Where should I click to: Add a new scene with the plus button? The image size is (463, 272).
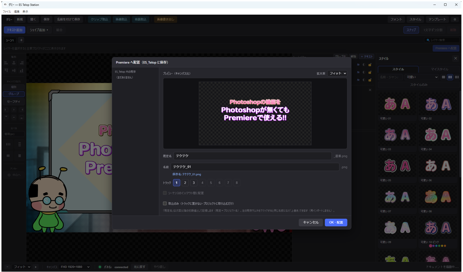[x=21, y=40]
